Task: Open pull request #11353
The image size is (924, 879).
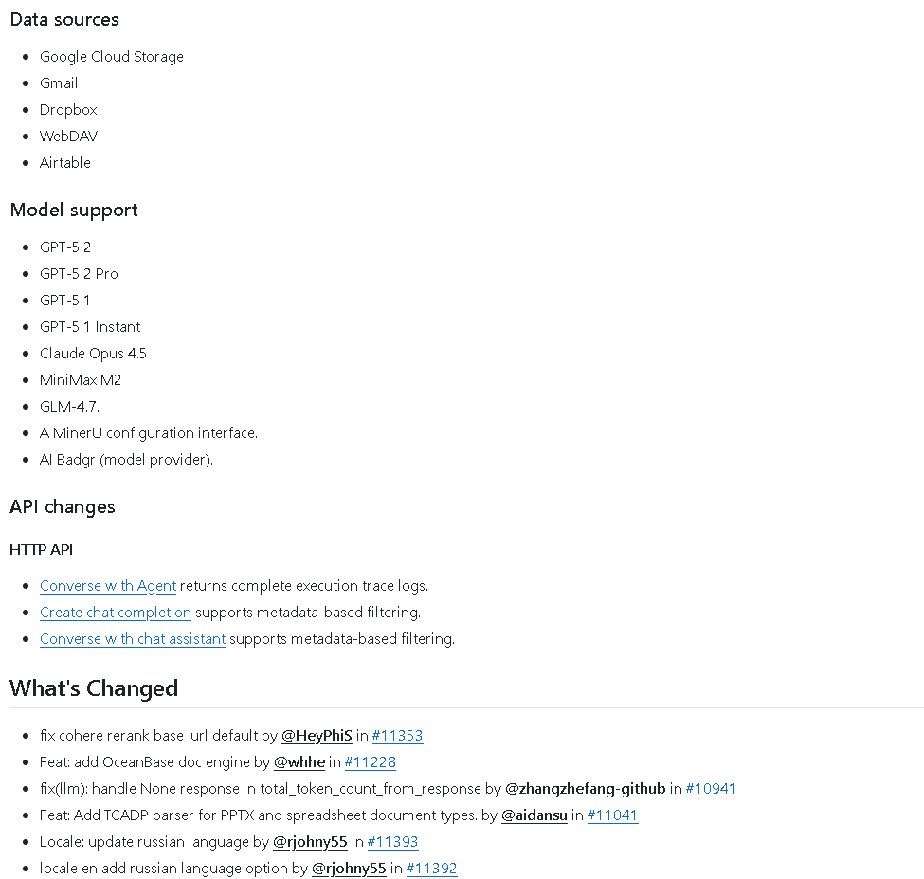Action: [x=397, y=735]
